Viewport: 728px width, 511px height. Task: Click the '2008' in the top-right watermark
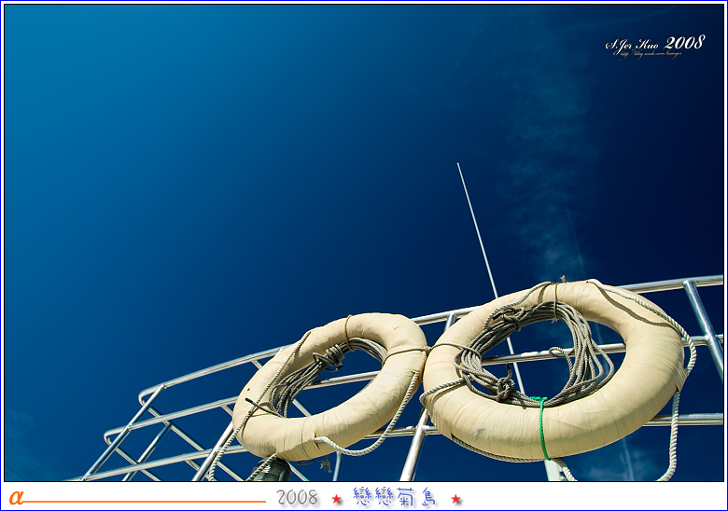pos(685,42)
